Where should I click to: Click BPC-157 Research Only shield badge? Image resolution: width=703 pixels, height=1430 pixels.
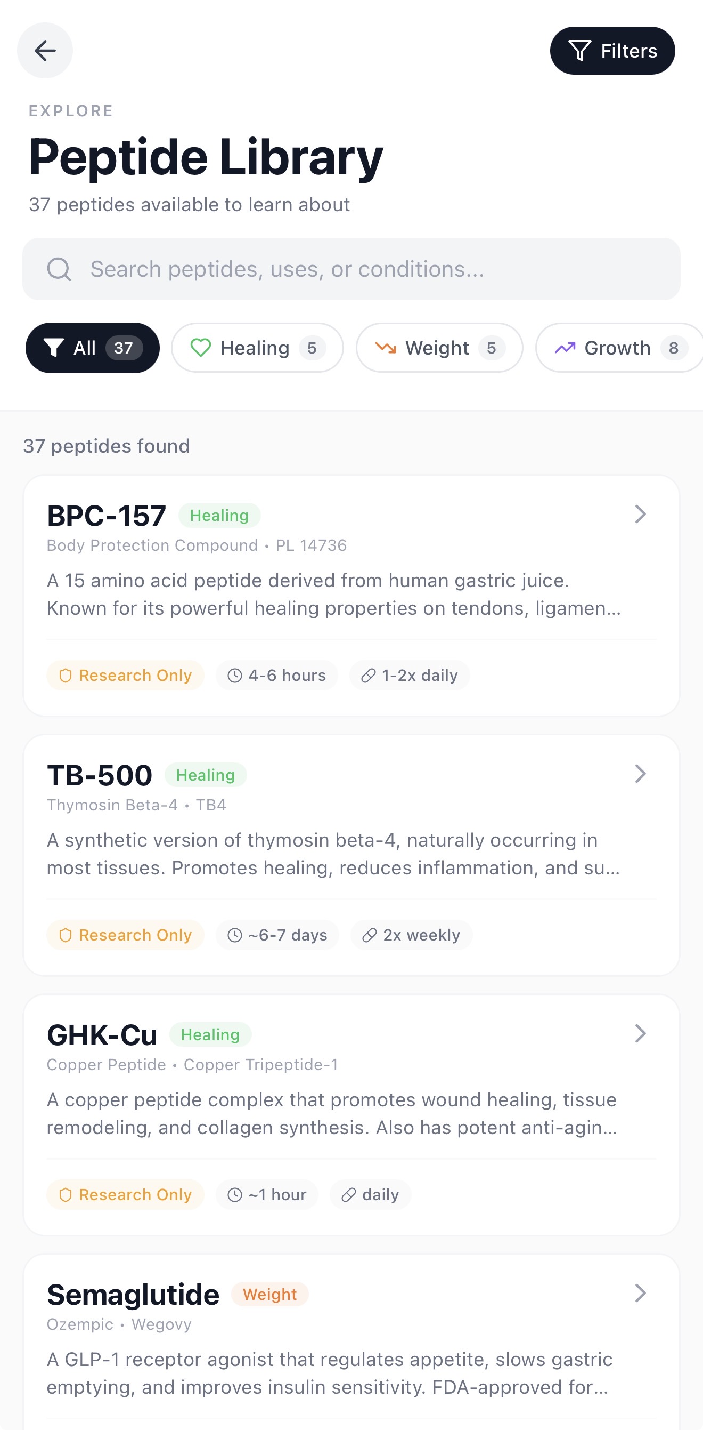coord(125,676)
